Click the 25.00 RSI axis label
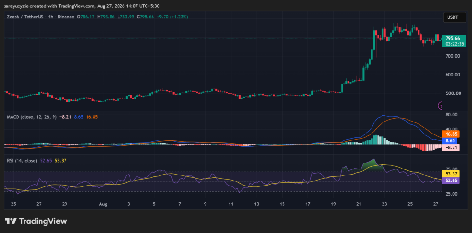The height and width of the screenshot is (233, 472). click(x=452, y=194)
